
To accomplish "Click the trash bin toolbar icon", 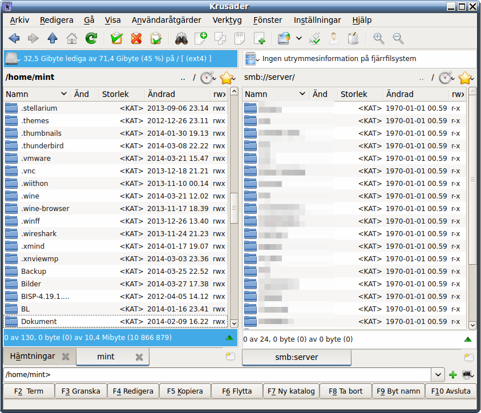I will (353, 39).
